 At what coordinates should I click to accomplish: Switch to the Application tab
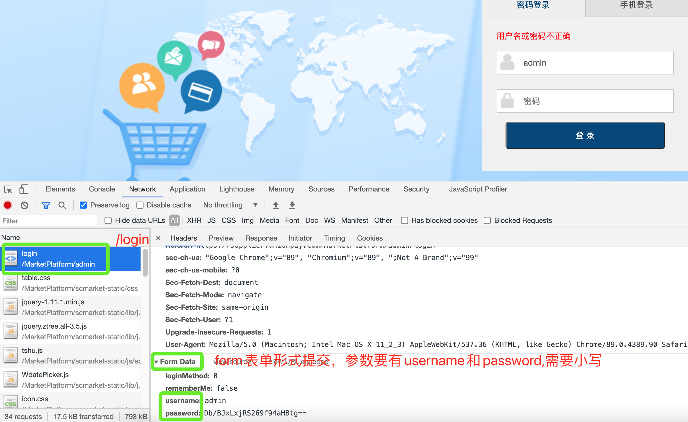(188, 189)
